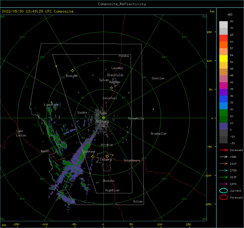Click the Stettler town label

pos(158,78)
